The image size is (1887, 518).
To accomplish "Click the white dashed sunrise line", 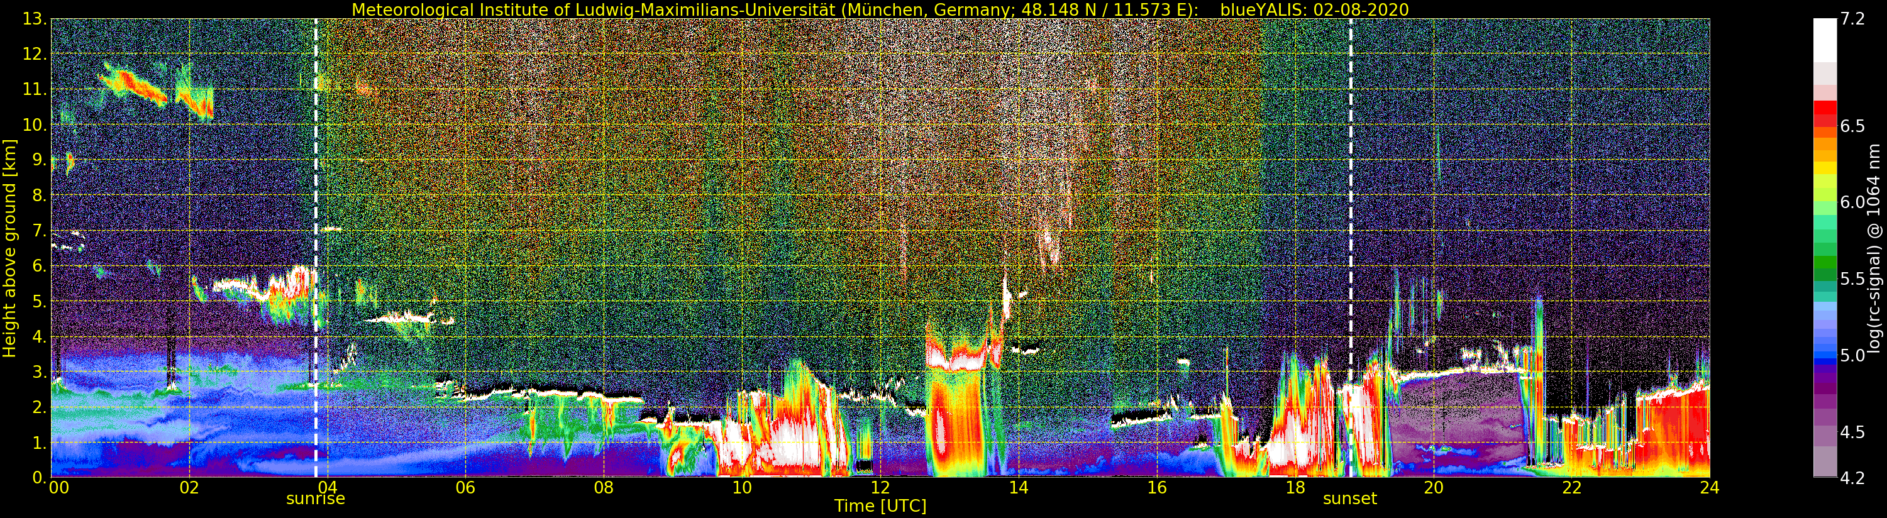I will (x=316, y=248).
